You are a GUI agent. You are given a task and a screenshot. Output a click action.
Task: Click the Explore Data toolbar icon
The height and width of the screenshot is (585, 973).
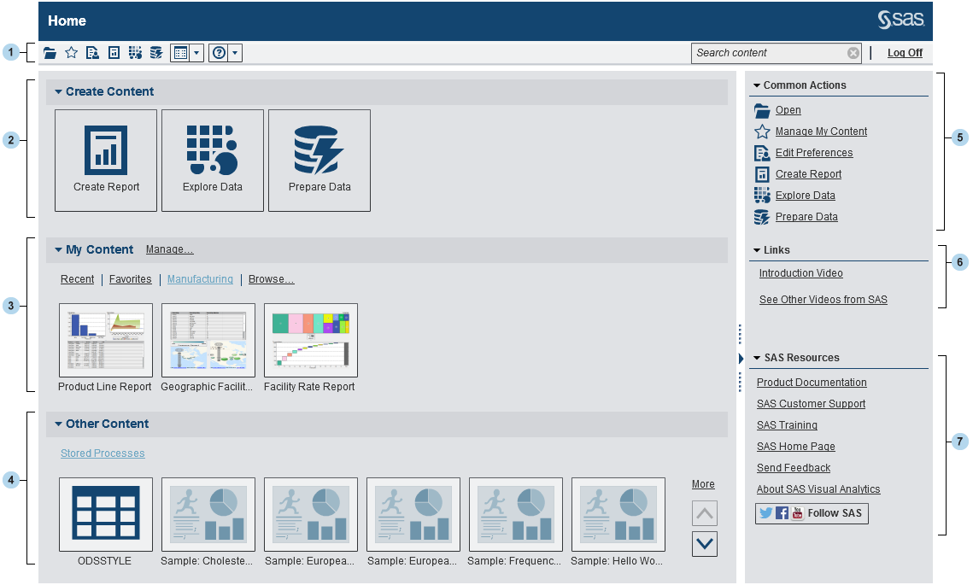click(x=135, y=53)
